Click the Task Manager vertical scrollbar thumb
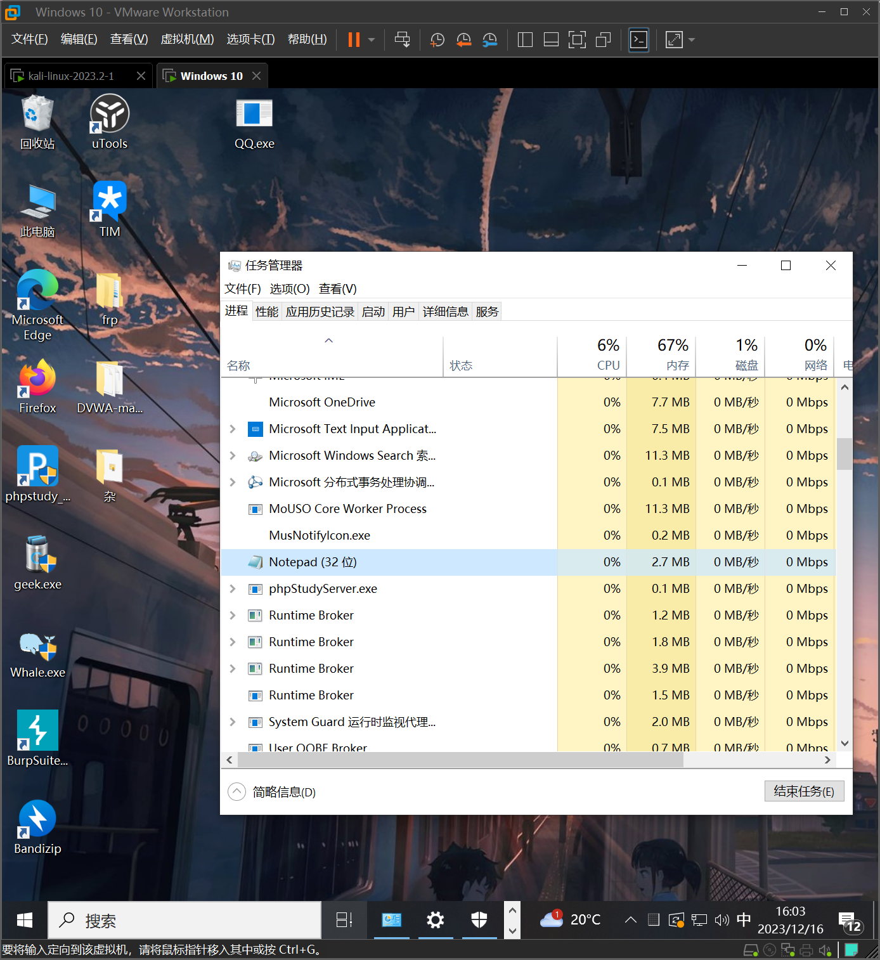The width and height of the screenshot is (880, 960). [844, 453]
